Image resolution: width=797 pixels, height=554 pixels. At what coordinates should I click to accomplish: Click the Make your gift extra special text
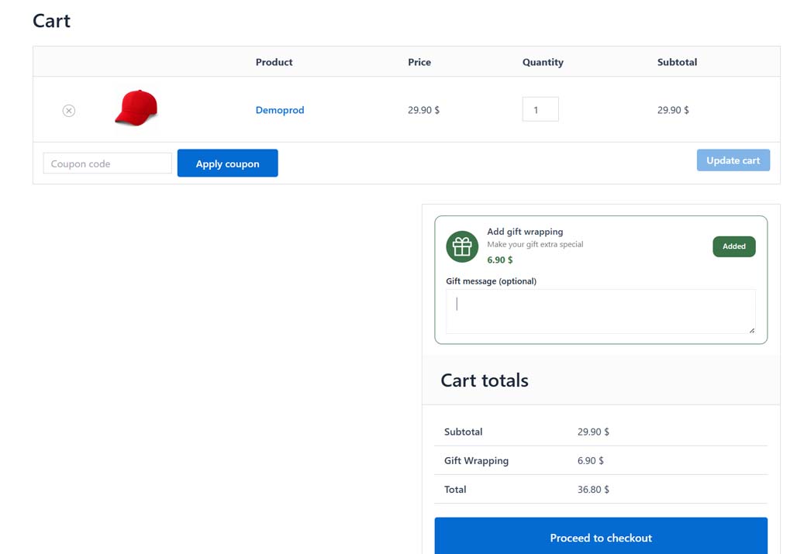pyautogui.click(x=535, y=244)
